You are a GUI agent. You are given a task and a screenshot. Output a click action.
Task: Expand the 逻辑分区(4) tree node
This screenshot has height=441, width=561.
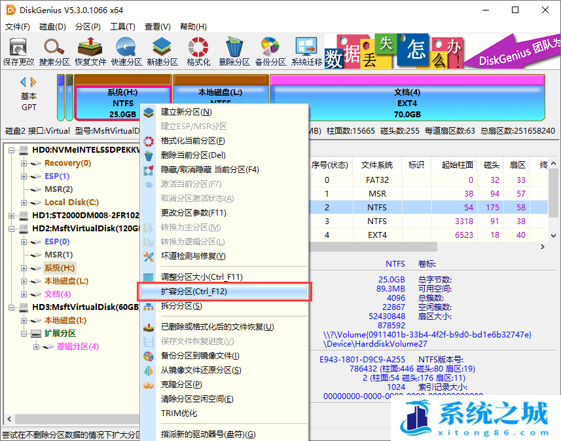coord(37,347)
